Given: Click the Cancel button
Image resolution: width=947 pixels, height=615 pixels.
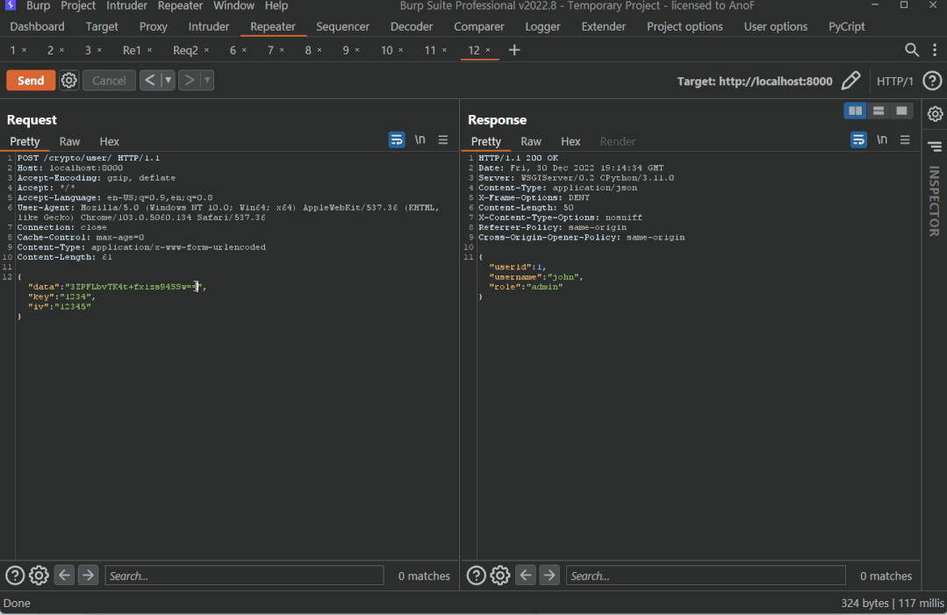Looking at the screenshot, I should pyautogui.click(x=109, y=80).
